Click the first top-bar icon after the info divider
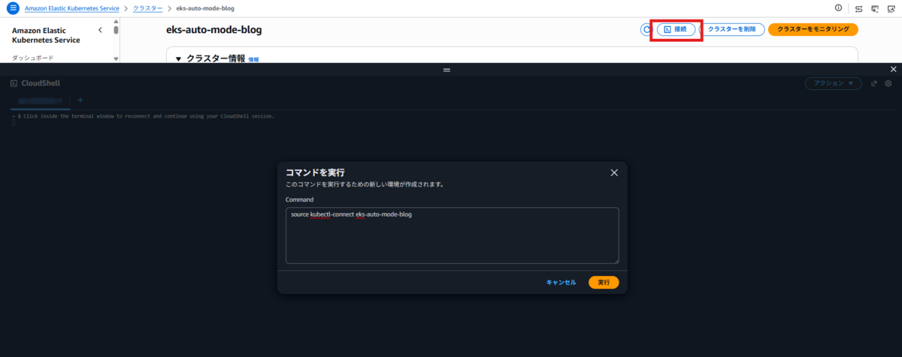 tap(859, 8)
